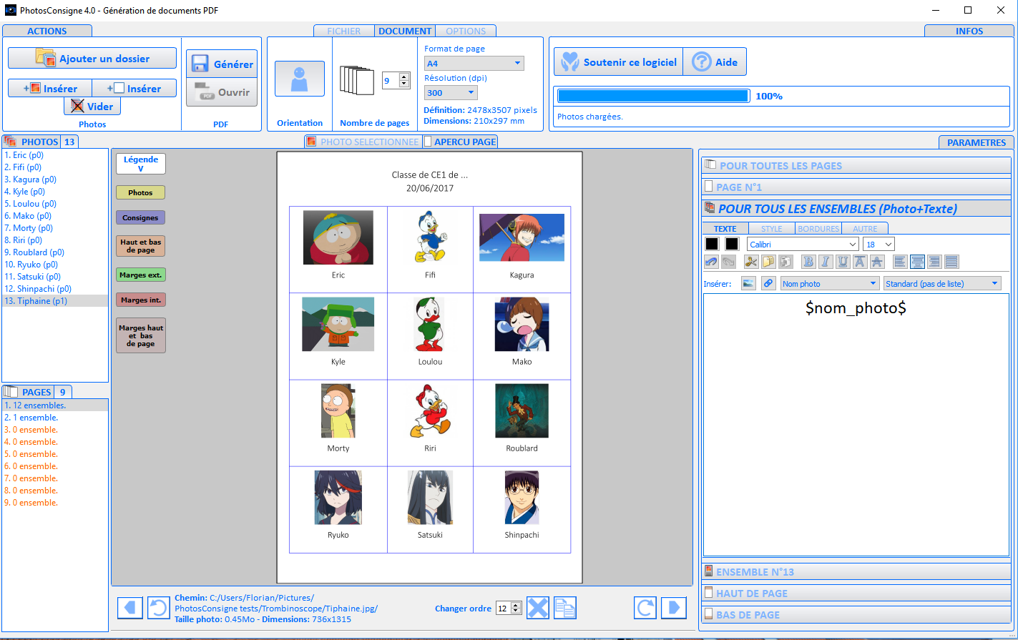Increase Nombre de pages with up arrow
Screen dimensions: 1018x640
404,77
